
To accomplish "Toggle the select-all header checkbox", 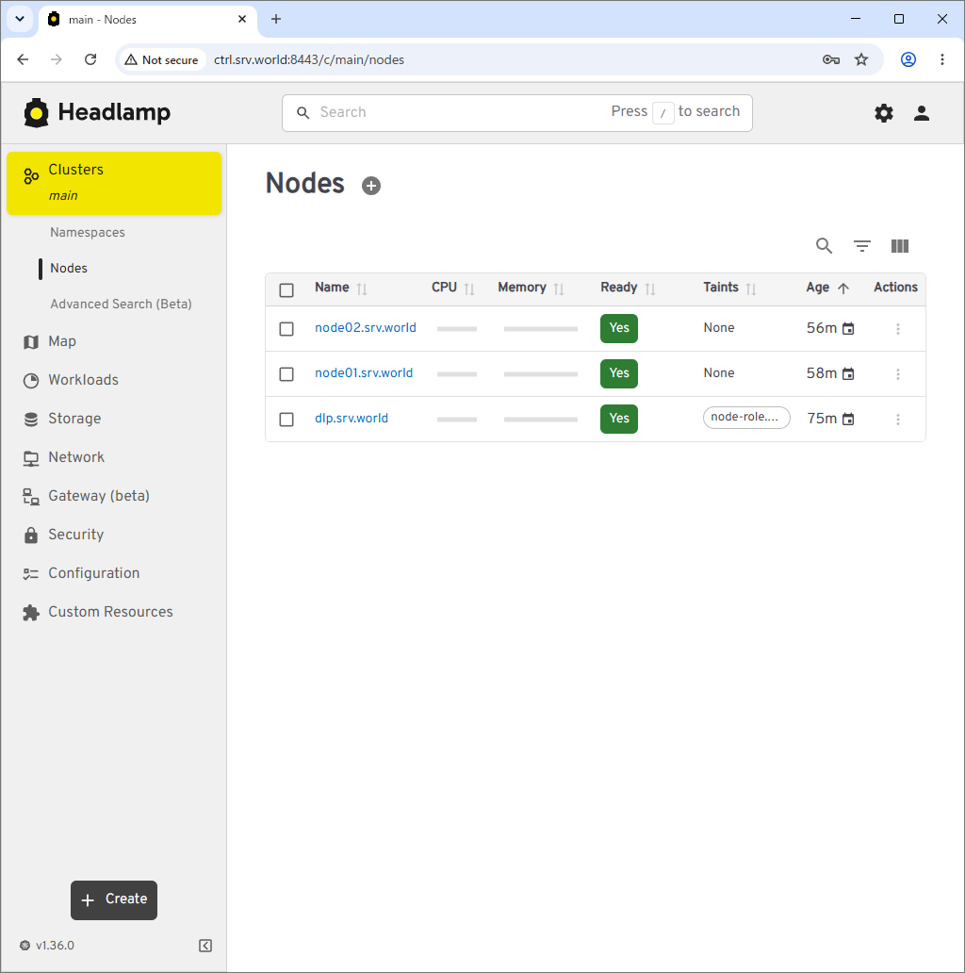I will pos(286,289).
